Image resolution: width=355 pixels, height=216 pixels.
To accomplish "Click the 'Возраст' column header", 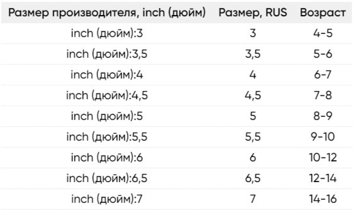I will coord(323,13).
